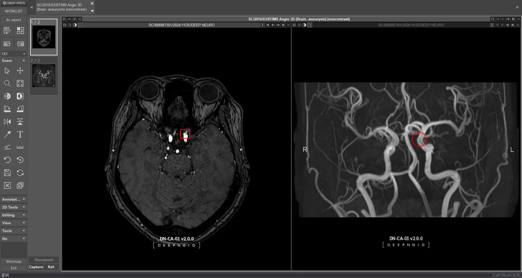Viewport: 522px width, 278px height.
Task: Toggle invert icon in right viewport header
Action: tap(304, 25)
